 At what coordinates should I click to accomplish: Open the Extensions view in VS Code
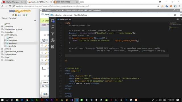[x=53, y=47]
